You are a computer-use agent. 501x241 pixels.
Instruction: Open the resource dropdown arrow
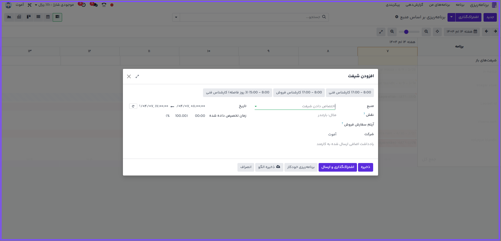tap(256, 106)
